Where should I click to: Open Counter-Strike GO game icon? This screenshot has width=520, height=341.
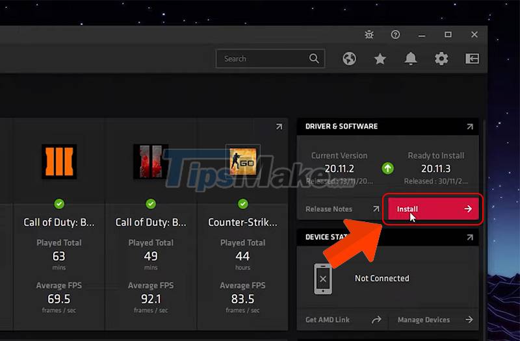tap(242, 161)
